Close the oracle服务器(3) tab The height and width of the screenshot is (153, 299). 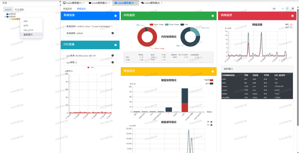point(136,3)
